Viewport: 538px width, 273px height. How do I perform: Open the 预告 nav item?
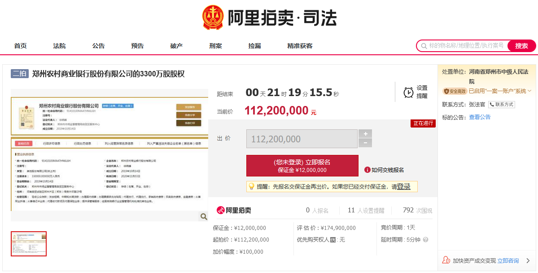[137, 46]
